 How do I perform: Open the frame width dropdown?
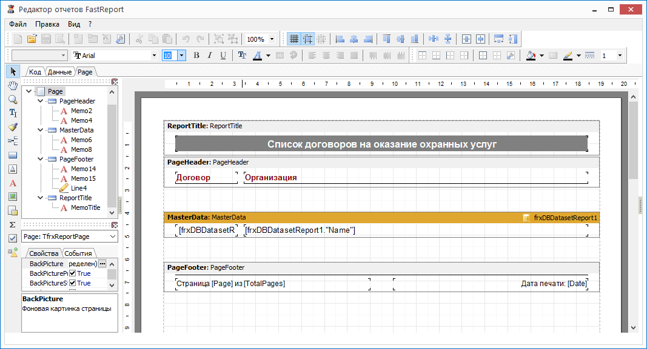[620, 55]
